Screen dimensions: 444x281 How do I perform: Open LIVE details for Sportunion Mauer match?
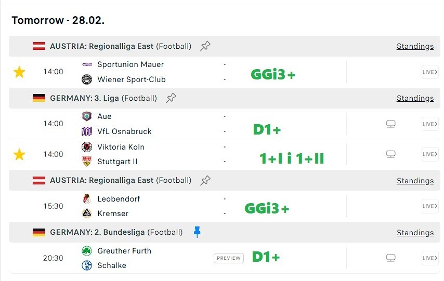point(429,72)
